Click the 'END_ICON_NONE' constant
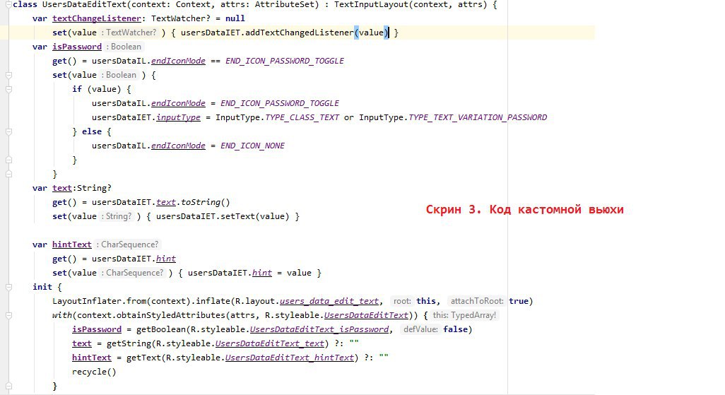The width and height of the screenshot is (725, 395). coord(252,146)
